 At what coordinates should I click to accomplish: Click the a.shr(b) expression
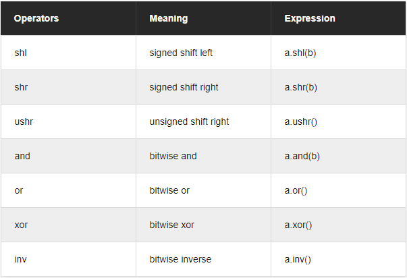coord(300,87)
